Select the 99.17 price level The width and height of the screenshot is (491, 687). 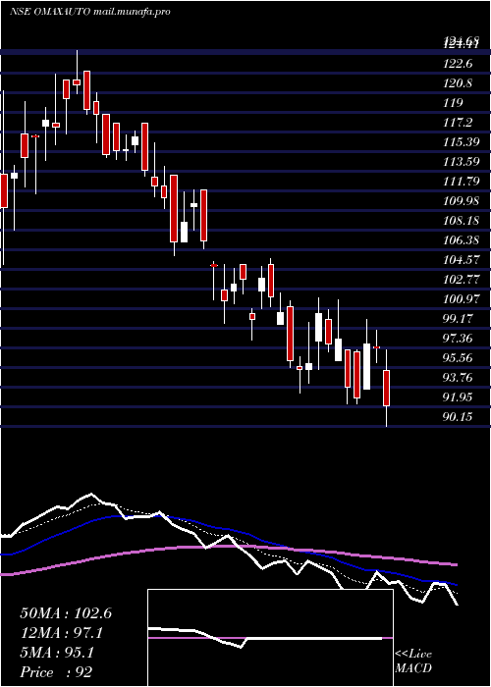(458, 319)
